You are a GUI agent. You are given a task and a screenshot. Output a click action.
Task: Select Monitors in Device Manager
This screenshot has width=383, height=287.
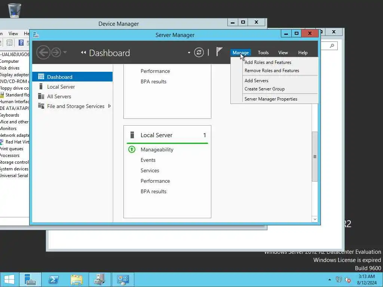8,129
